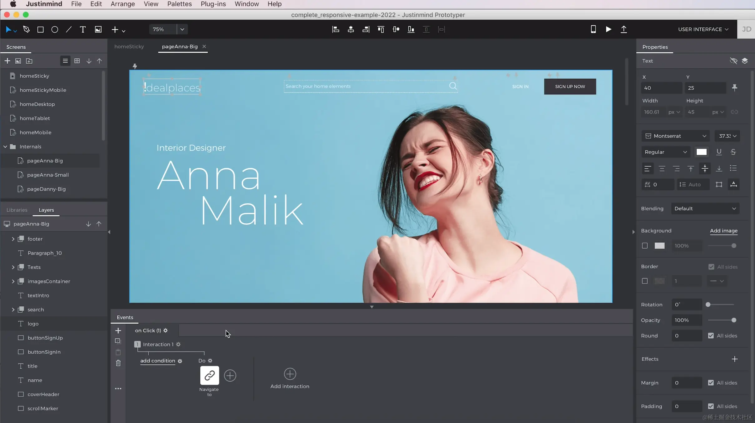The height and width of the screenshot is (423, 755).
Task: Select the Image tool
Action: (x=98, y=29)
